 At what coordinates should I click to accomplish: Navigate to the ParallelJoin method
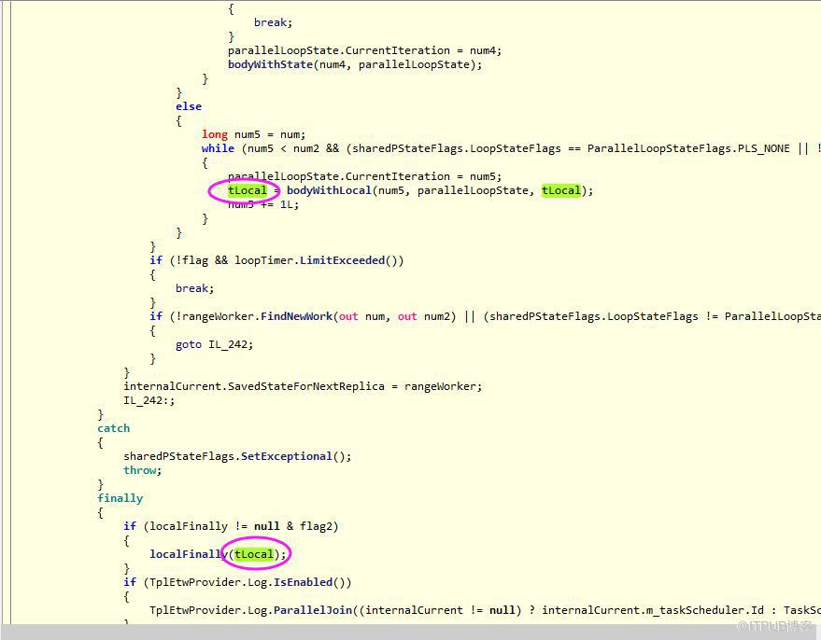tap(313, 610)
